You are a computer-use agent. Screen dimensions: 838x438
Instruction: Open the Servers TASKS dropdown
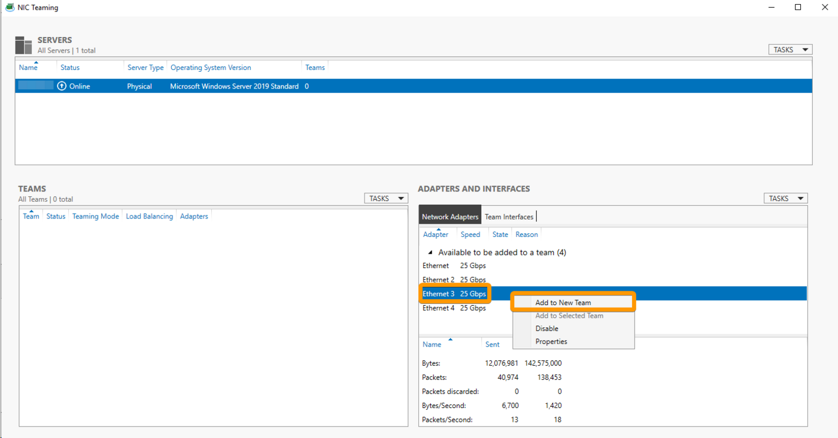(790, 50)
